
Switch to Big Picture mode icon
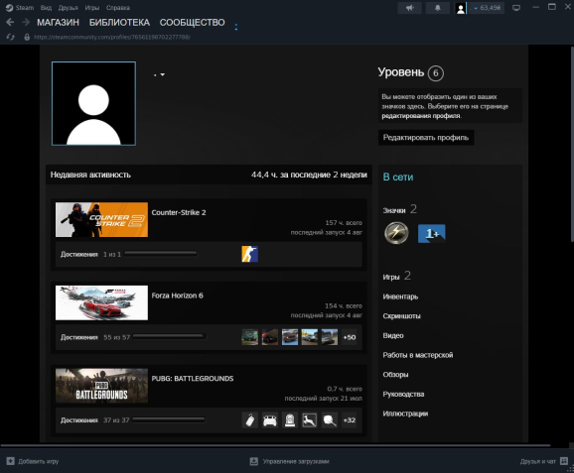(x=516, y=8)
